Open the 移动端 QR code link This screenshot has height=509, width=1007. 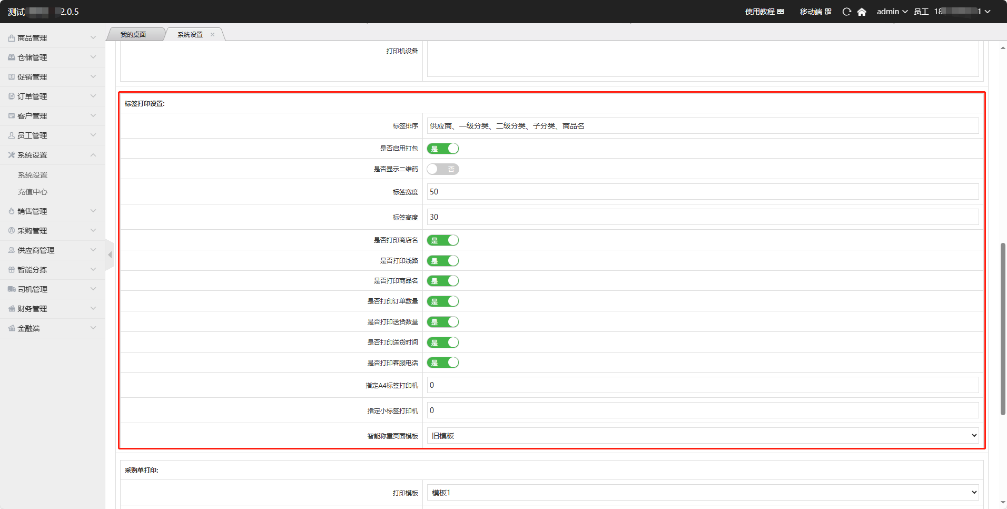coord(815,12)
